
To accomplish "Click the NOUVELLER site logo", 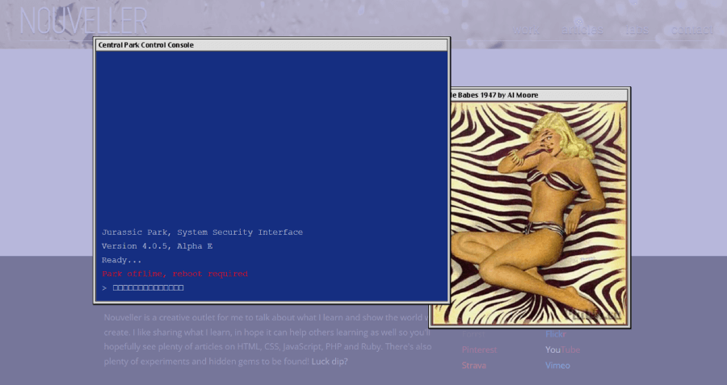I will 83,21.
